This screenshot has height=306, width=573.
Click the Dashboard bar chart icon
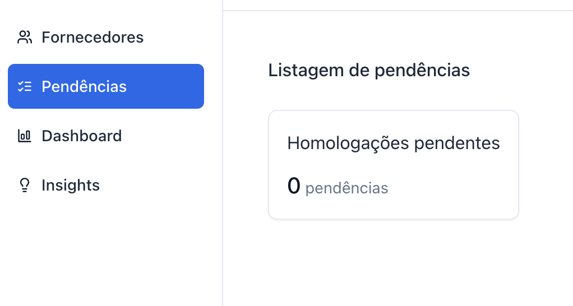tap(24, 136)
